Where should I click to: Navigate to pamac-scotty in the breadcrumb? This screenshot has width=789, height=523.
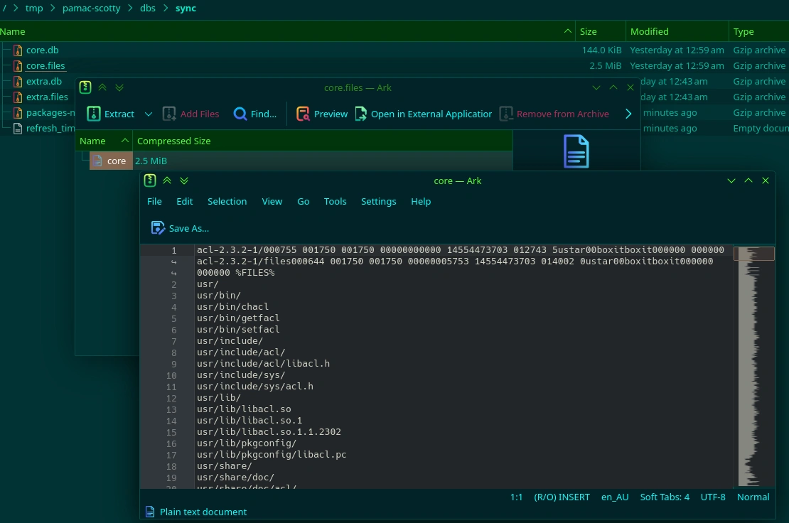[91, 9]
